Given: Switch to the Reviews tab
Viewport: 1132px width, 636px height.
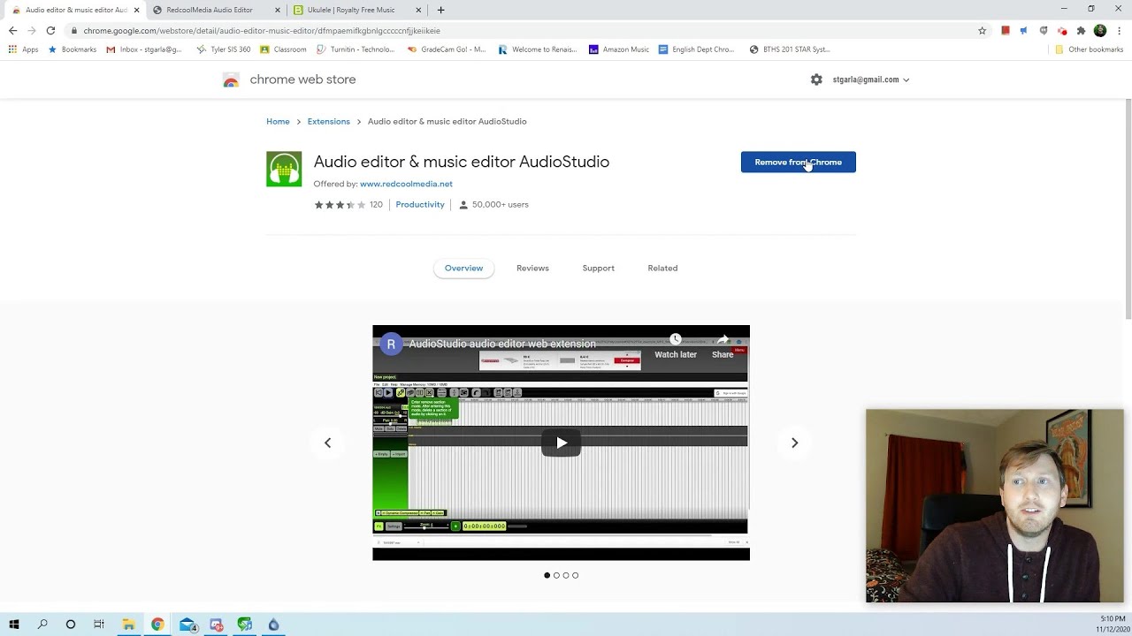Looking at the screenshot, I should coord(532,268).
